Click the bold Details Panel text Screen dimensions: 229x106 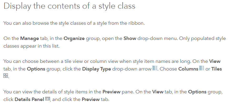tap(29, 100)
